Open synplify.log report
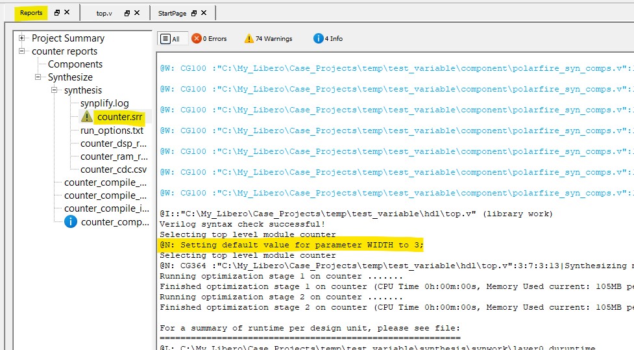 click(x=104, y=103)
